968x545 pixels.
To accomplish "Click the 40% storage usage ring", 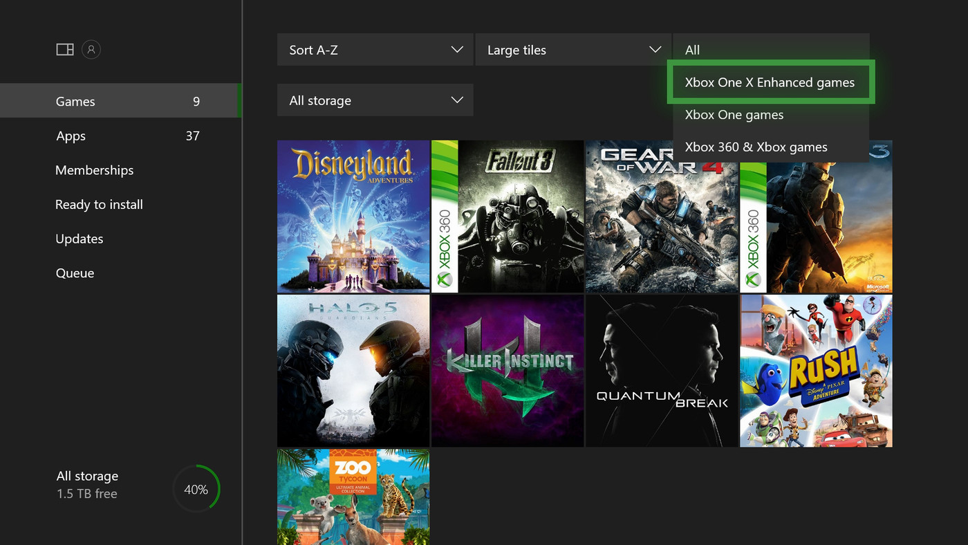I will (196, 489).
